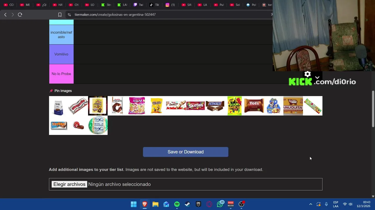Select the Kinder Bueno image

coord(176,106)
